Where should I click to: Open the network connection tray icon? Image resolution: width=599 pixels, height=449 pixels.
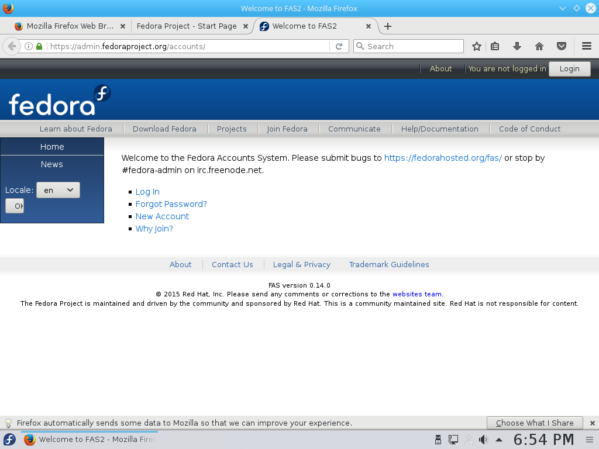[453, 440]
